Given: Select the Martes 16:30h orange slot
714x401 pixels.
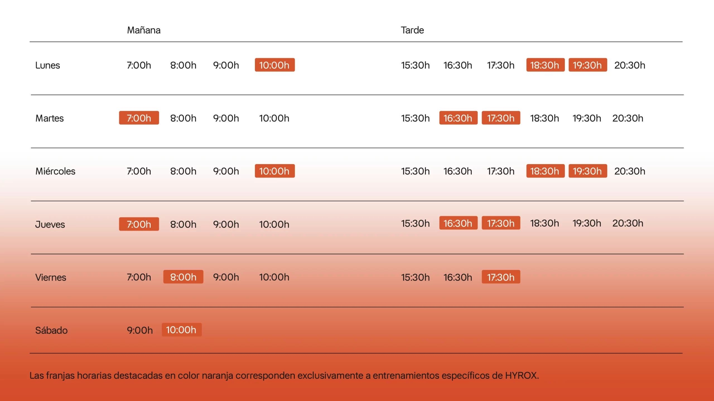Looking at the screenshot, I should click(x=458, y=118).
